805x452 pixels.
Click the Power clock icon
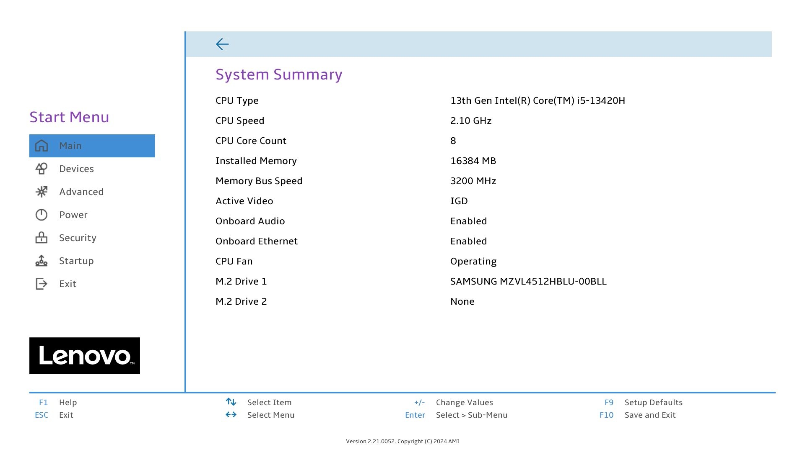[x=42, y=215]
